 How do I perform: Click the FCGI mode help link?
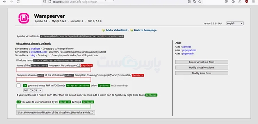tap(119, 86)
